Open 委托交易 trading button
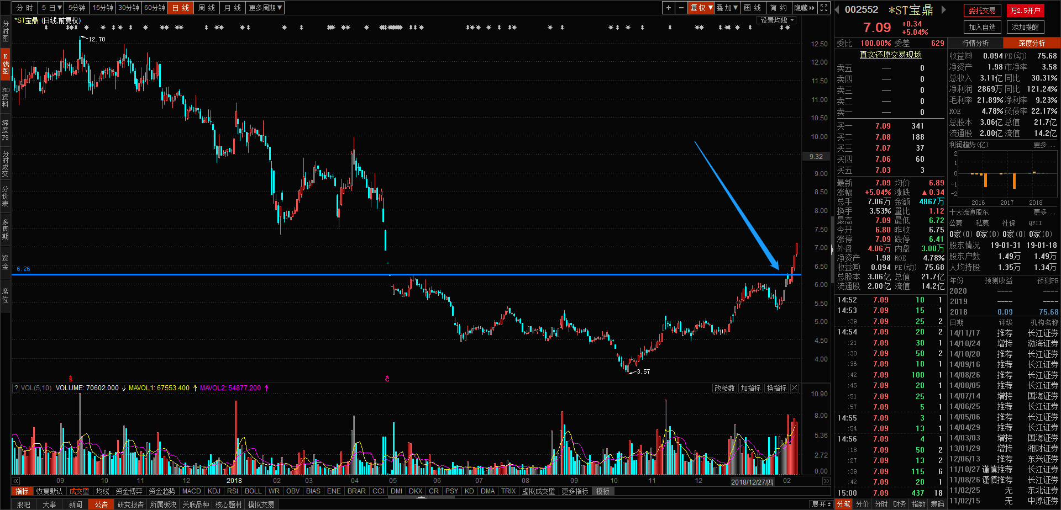The height and width of the screenshot is (510, 1061). (x=982, y=10)
